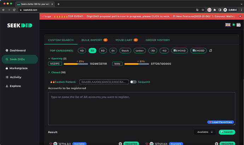
Task: Select the 5D category chip
Action: coord(92,51)
